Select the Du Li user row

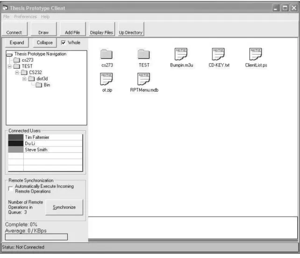pos(45,143)
